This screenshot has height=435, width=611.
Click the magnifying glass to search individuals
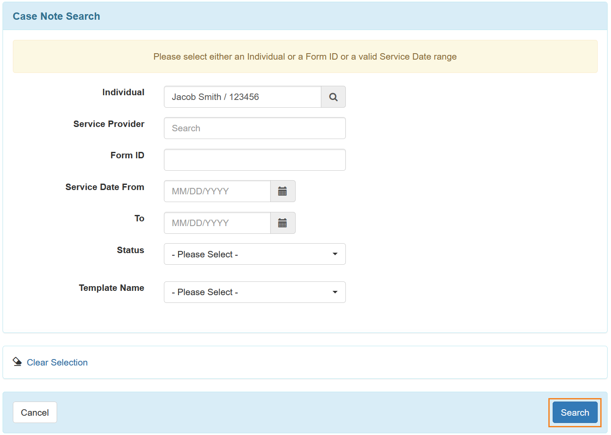pos(333,97)
